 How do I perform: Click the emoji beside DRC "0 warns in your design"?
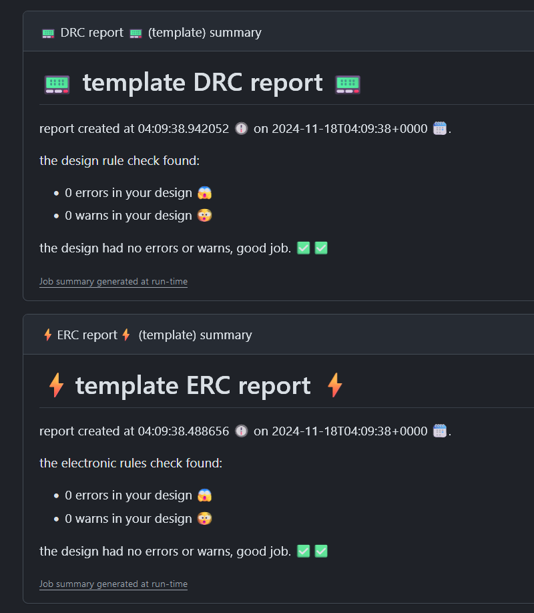(204, 216)
